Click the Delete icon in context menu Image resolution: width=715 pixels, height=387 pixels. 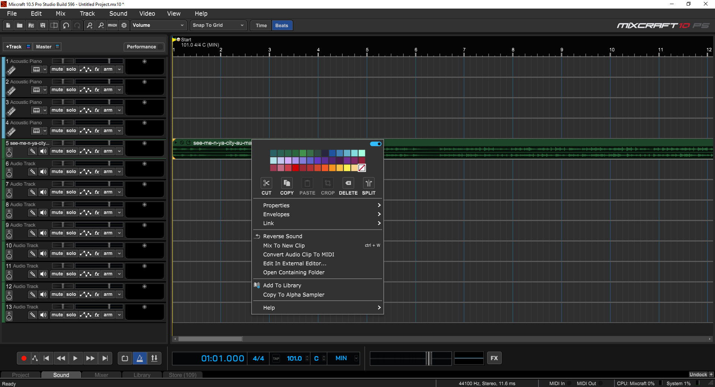click(x=348, y=183)
